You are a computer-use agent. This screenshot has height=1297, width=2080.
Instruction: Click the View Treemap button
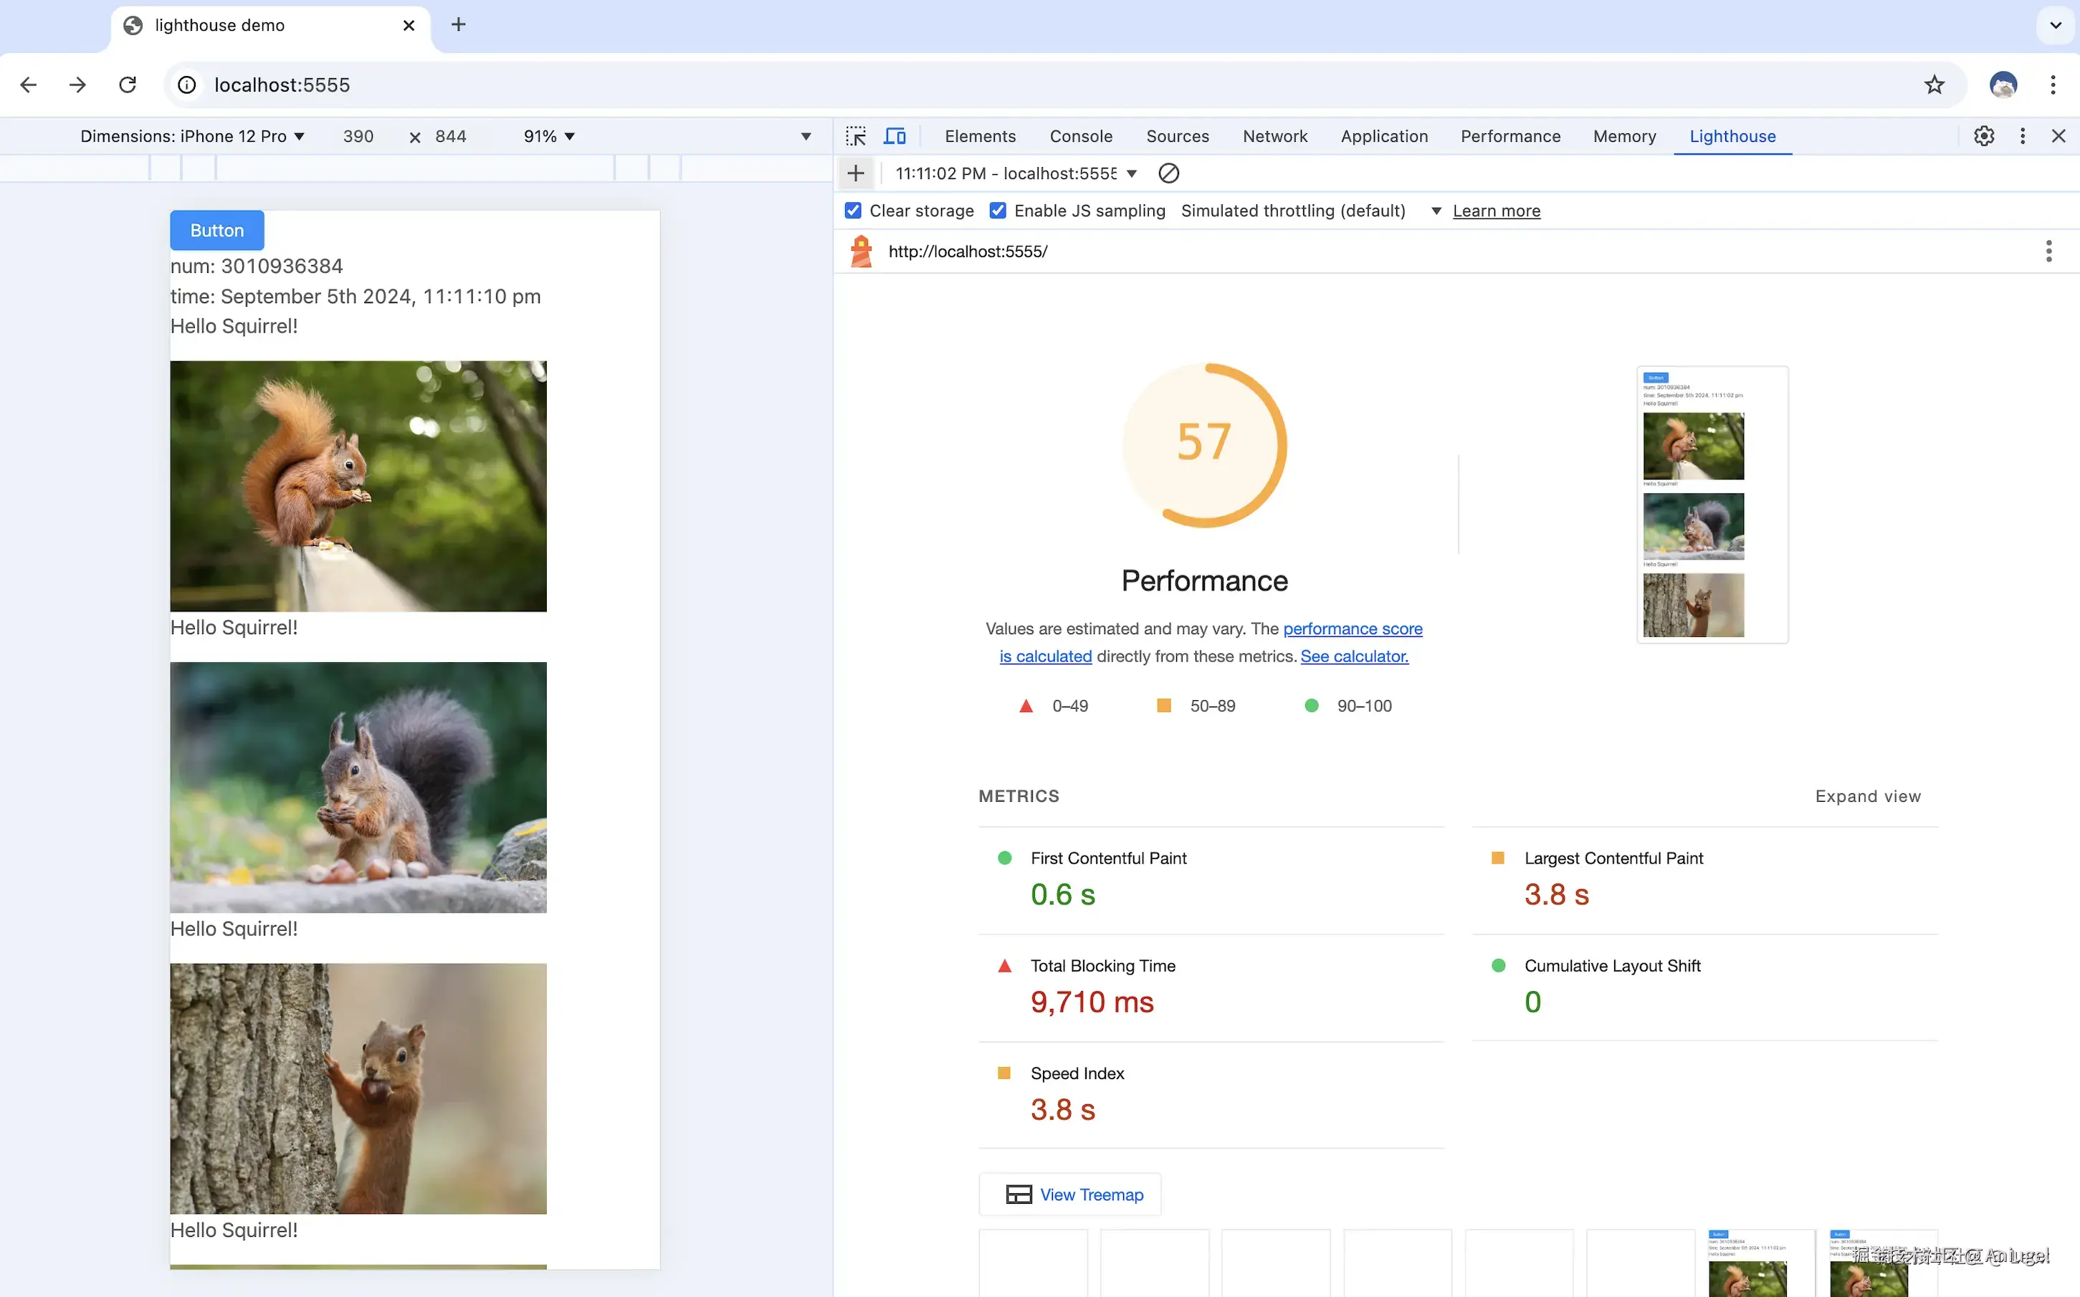1070,1194
